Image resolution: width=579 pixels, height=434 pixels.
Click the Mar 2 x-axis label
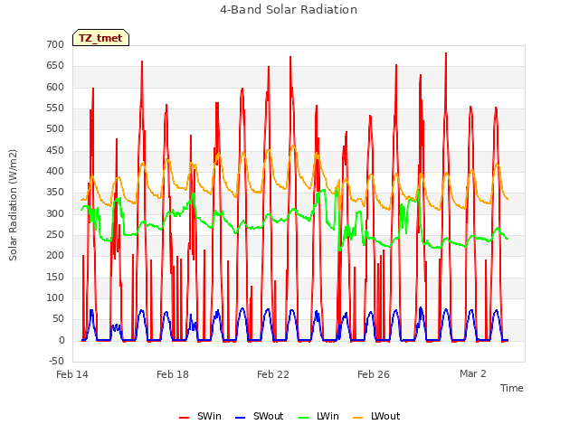(x=473, y=373)
